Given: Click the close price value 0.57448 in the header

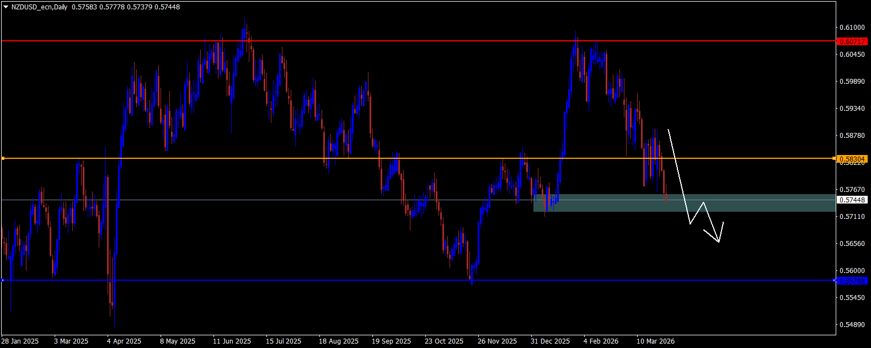Looking at the screenshot, I should [167, 7].
